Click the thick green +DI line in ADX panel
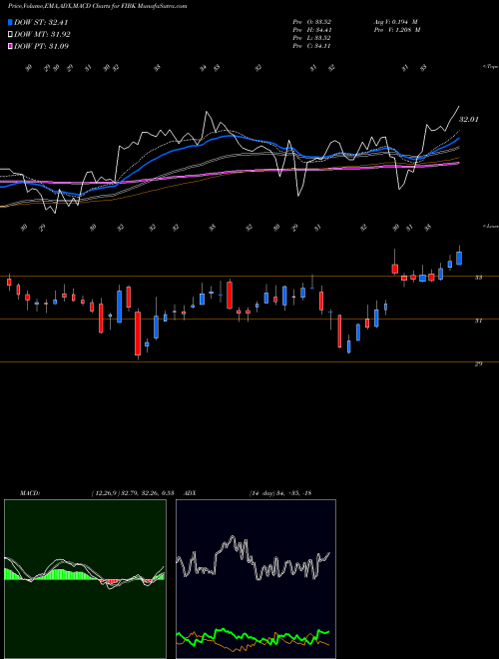The height and width of the screenshot is (659, 499). (252, 638)
